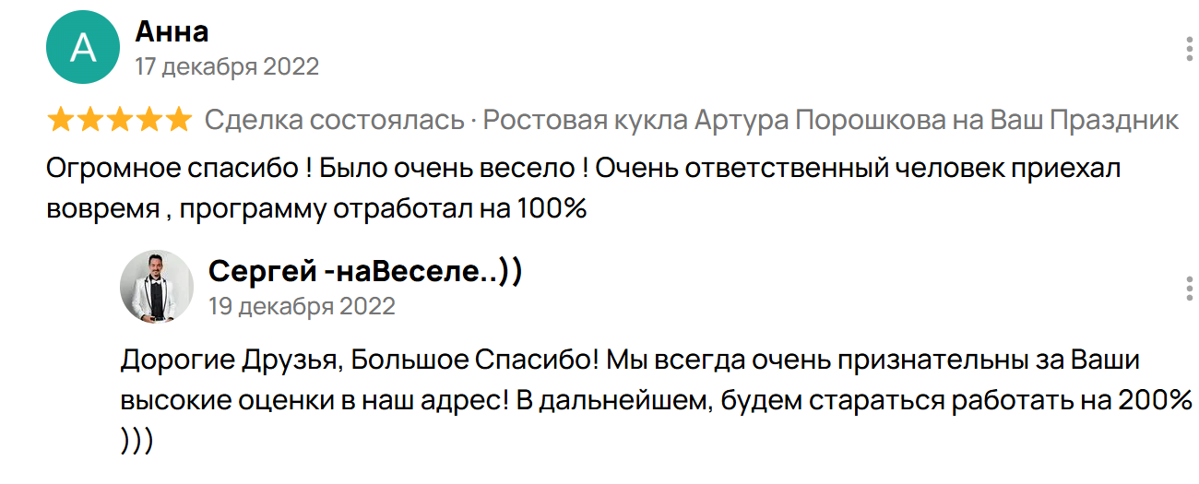Click review line starting Огромное спасибо
Viewport: 1199px width, 484px height.
(588, 171)
